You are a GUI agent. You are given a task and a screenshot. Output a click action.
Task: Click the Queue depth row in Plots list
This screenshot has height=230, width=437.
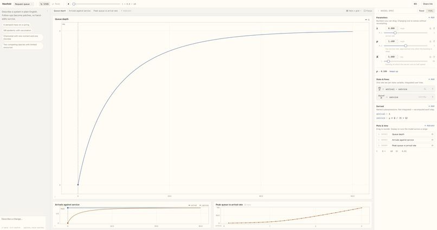[406, 134]
